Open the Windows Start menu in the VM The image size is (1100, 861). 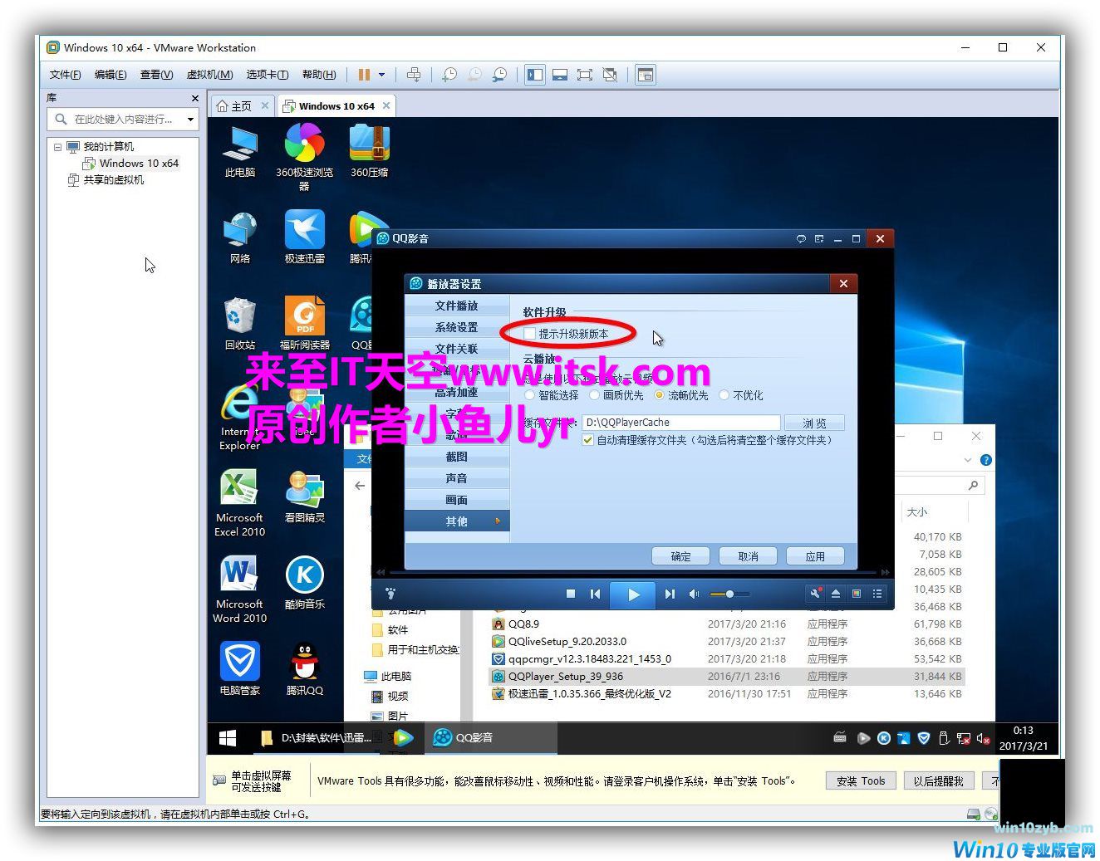(x=227, y=737)
